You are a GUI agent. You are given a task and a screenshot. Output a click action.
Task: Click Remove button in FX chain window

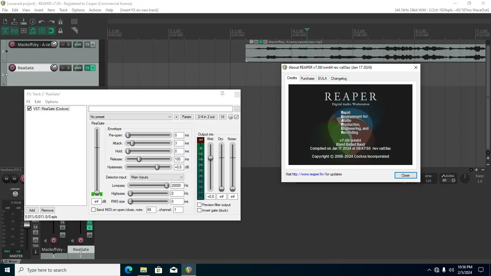[x=47, y=210]
